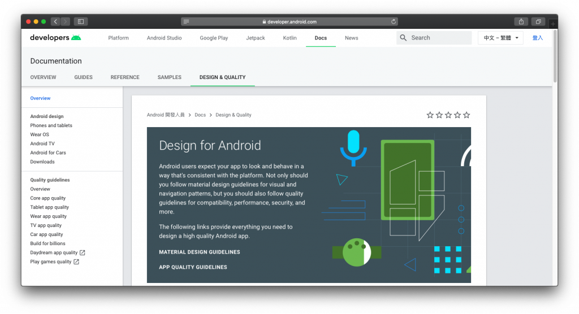Select the DESIGN & QUALITY tab
The height and width of the screenshot is (314, 579).
(x=223, y=77)
